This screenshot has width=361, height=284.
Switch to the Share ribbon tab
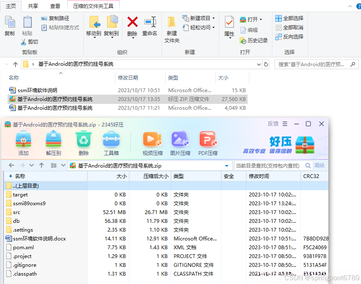click(x=33, y=6)
